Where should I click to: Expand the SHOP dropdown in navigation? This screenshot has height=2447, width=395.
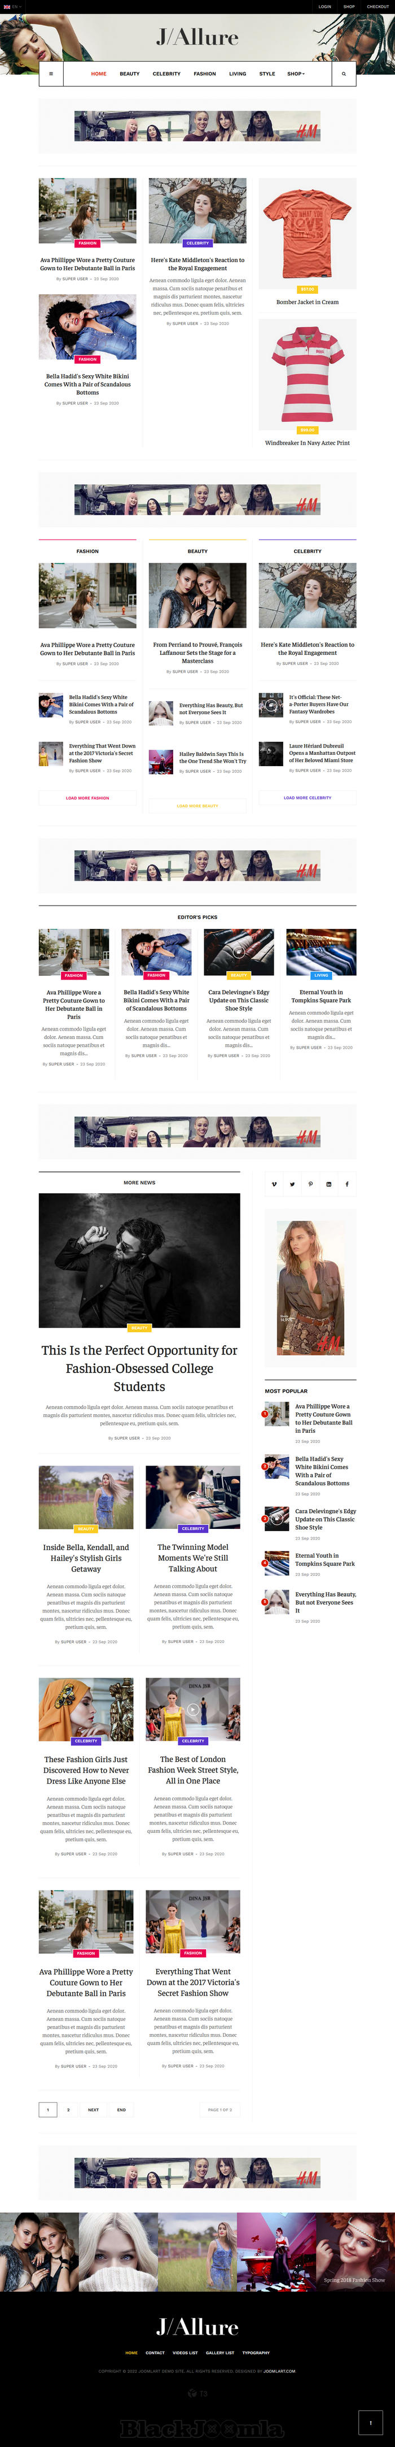click(296, 73)
